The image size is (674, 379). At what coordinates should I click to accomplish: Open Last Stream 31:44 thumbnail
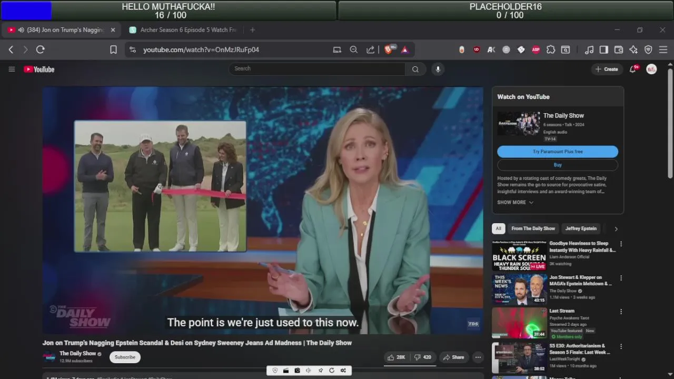[x=519, y=323]
